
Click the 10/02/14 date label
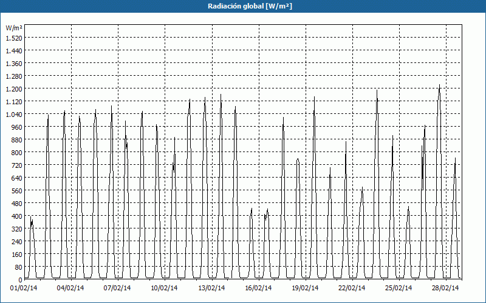pos(164,288)
